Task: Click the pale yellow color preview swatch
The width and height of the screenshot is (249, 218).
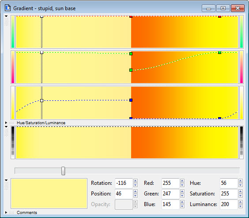Action: 49,194
